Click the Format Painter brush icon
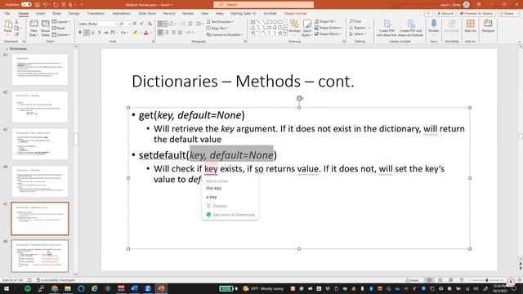The width and height of the screenshot is (523, 294). pyautogui.click(x=16, y=34)
